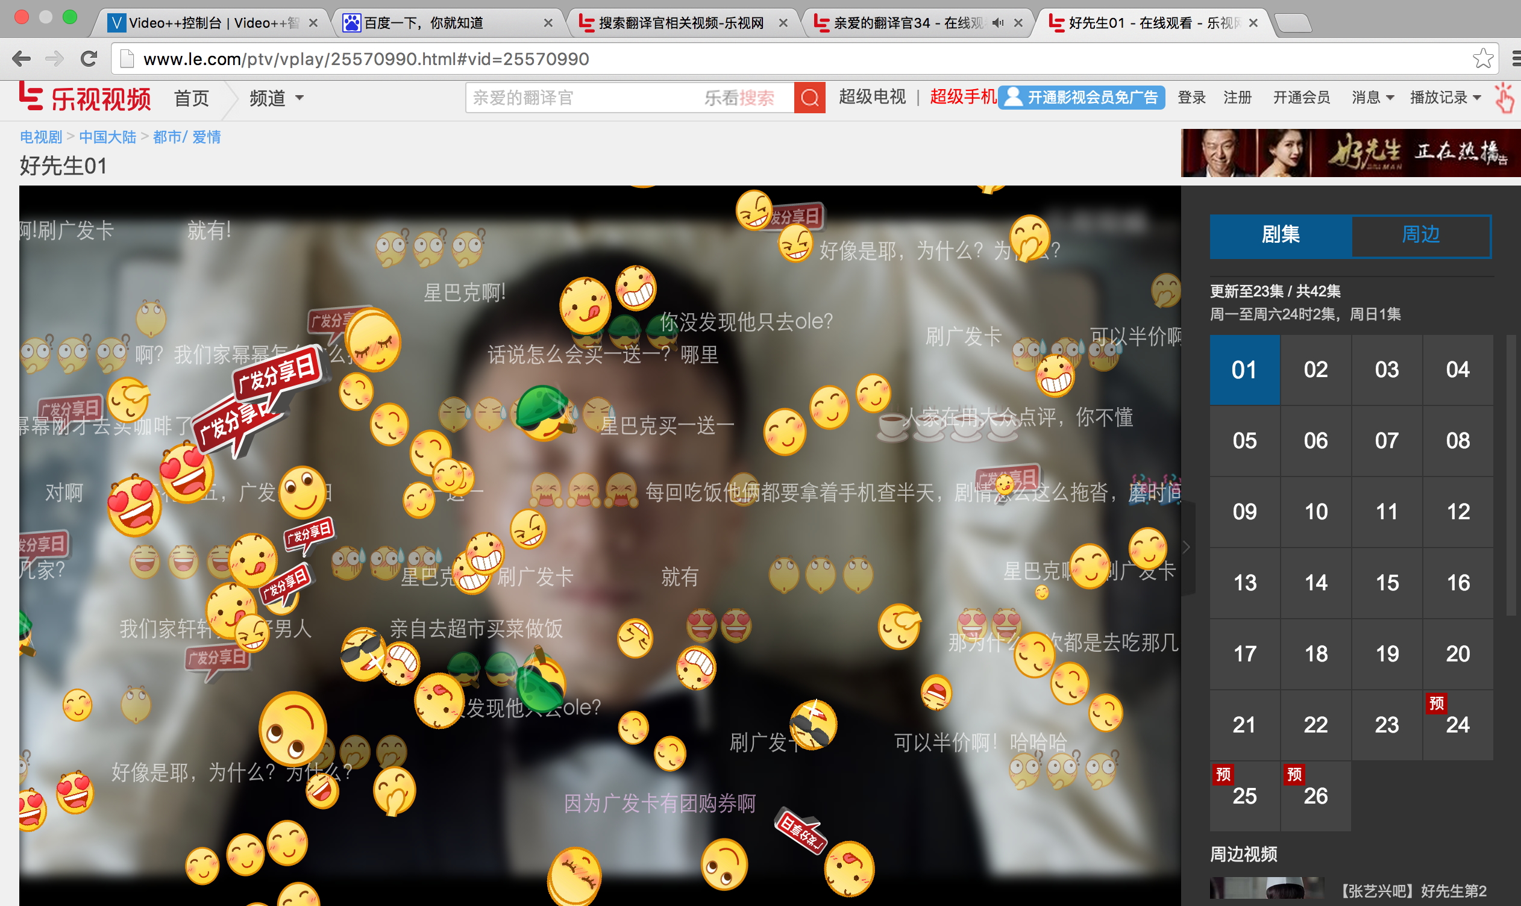Play episode 12

[x=1458, y=512]
